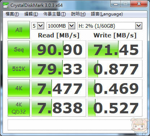Run all benchmarks with the All button
This screenshot has width=150, height=136.
tap(19, 30)
